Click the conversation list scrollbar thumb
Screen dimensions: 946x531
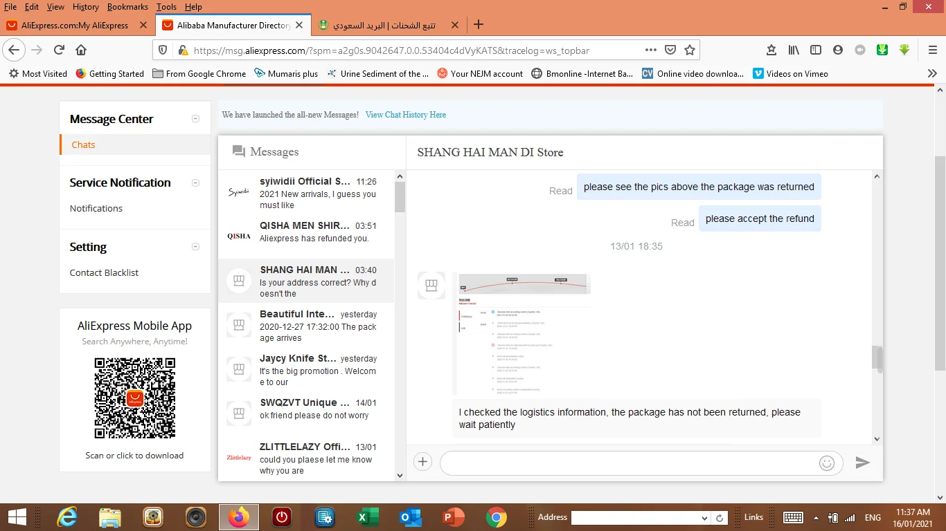[x=400, y=197]
